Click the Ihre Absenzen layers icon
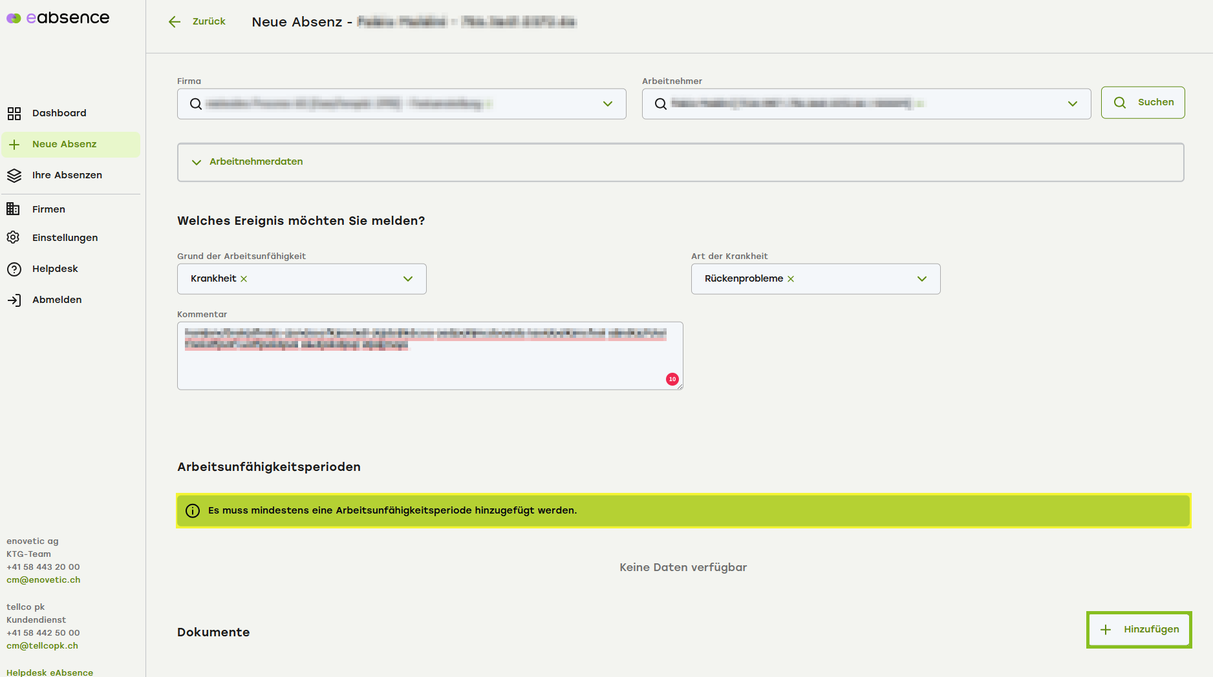The height and width of the screenshot is (677, 1213). pos(14,176)
